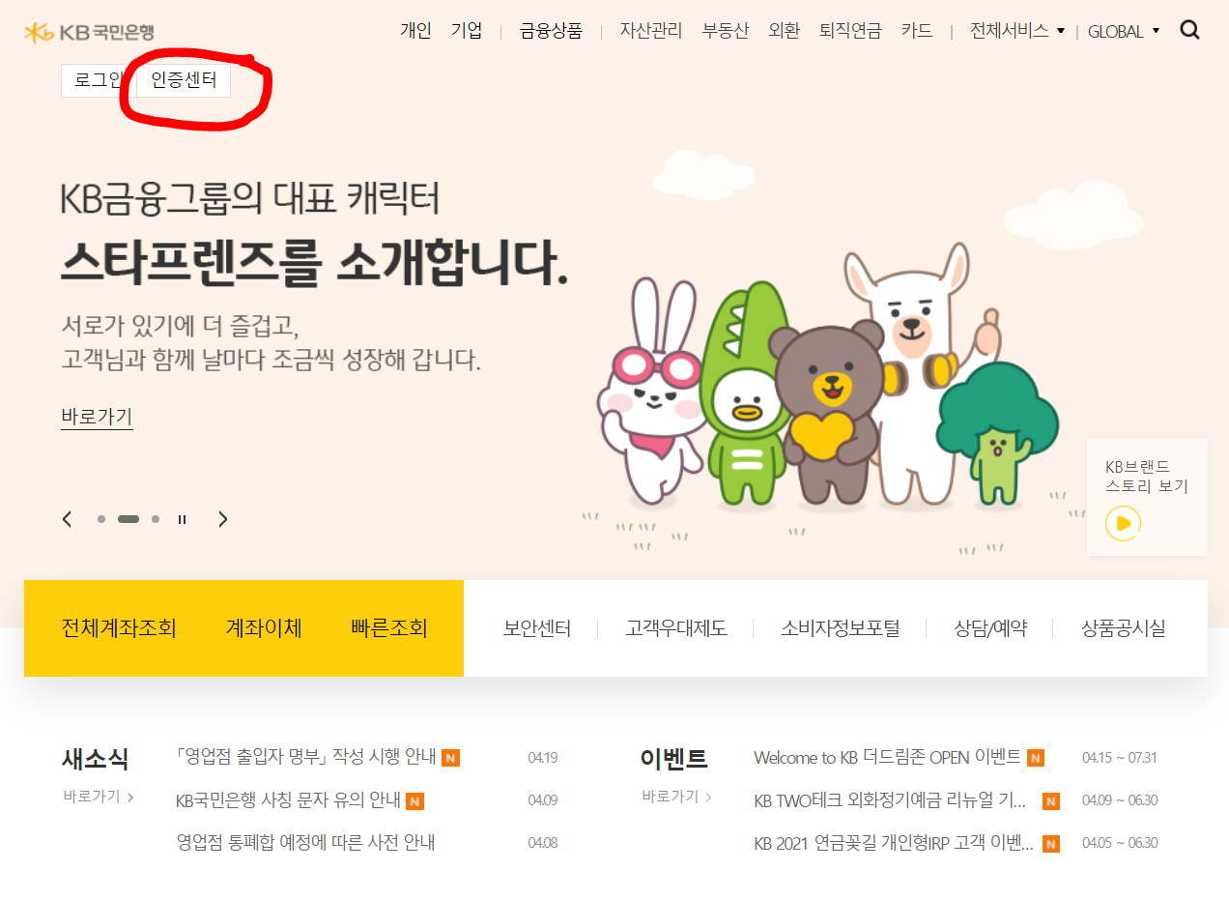The width and height of the screenshot is (1229, 900).
Task: Open the 기업 menu
Action: coord(467,31)
